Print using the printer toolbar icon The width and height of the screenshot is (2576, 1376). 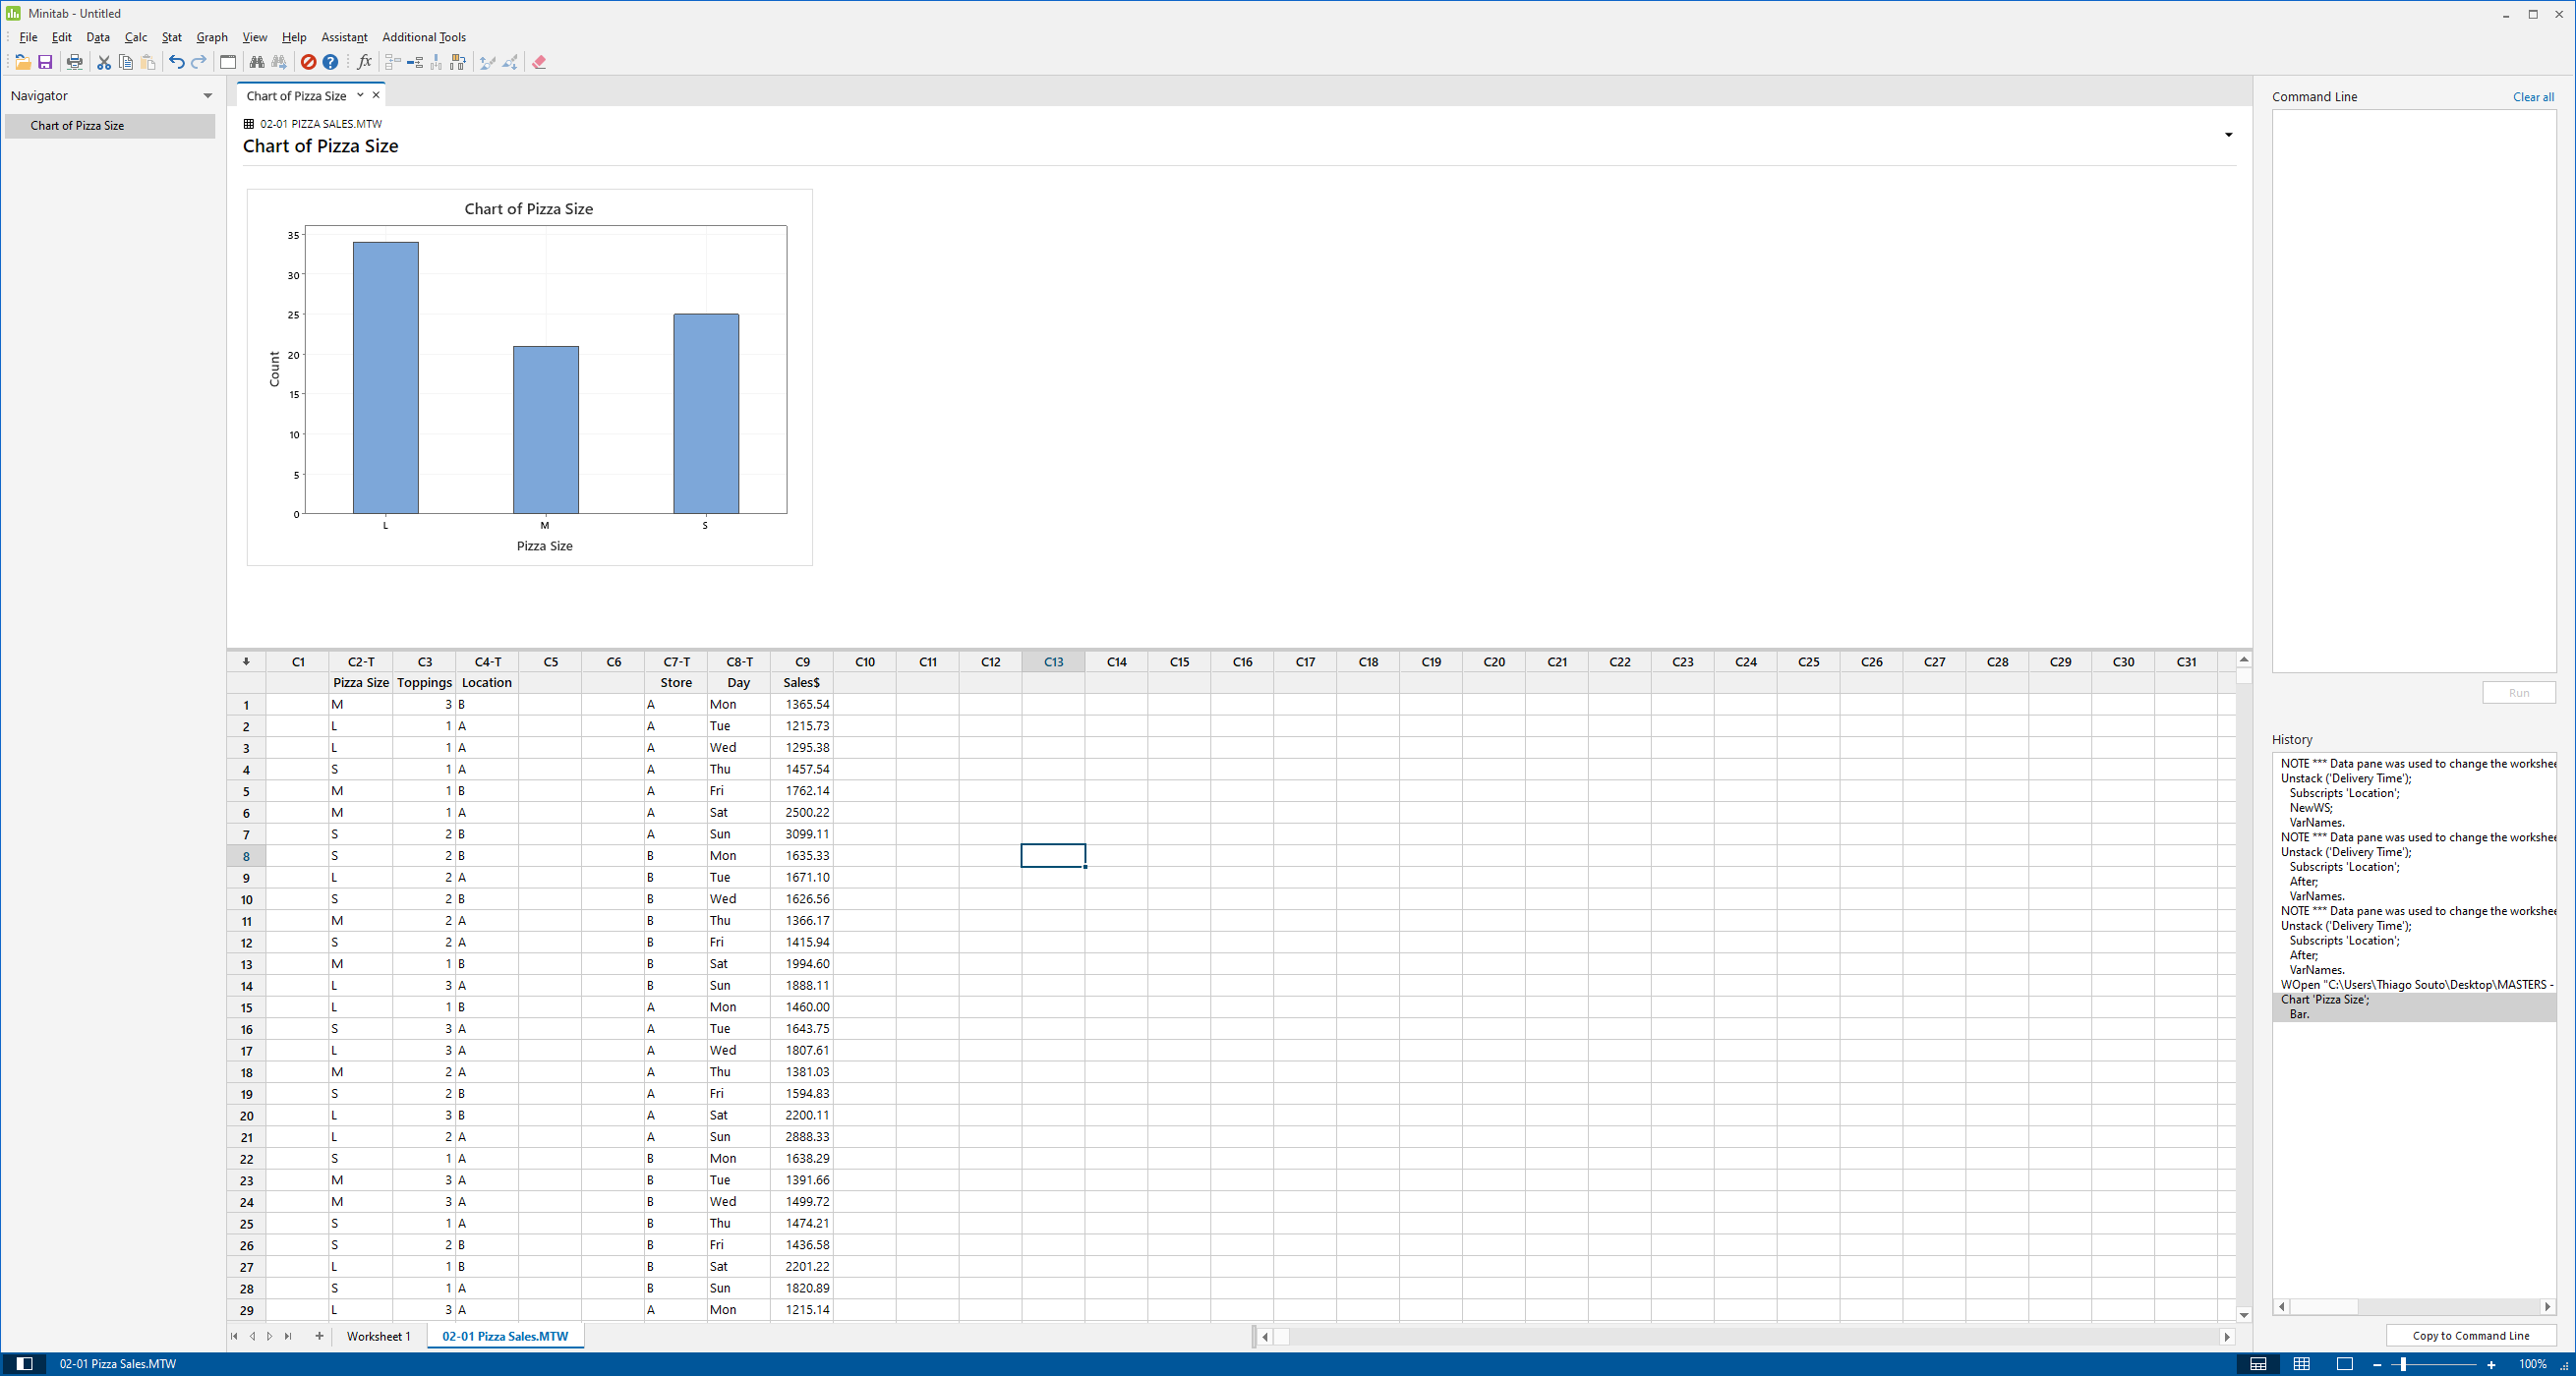[x=75, y=62]
